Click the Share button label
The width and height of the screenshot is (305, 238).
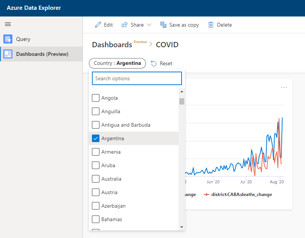pyautogui.click(x=137, y=25)
